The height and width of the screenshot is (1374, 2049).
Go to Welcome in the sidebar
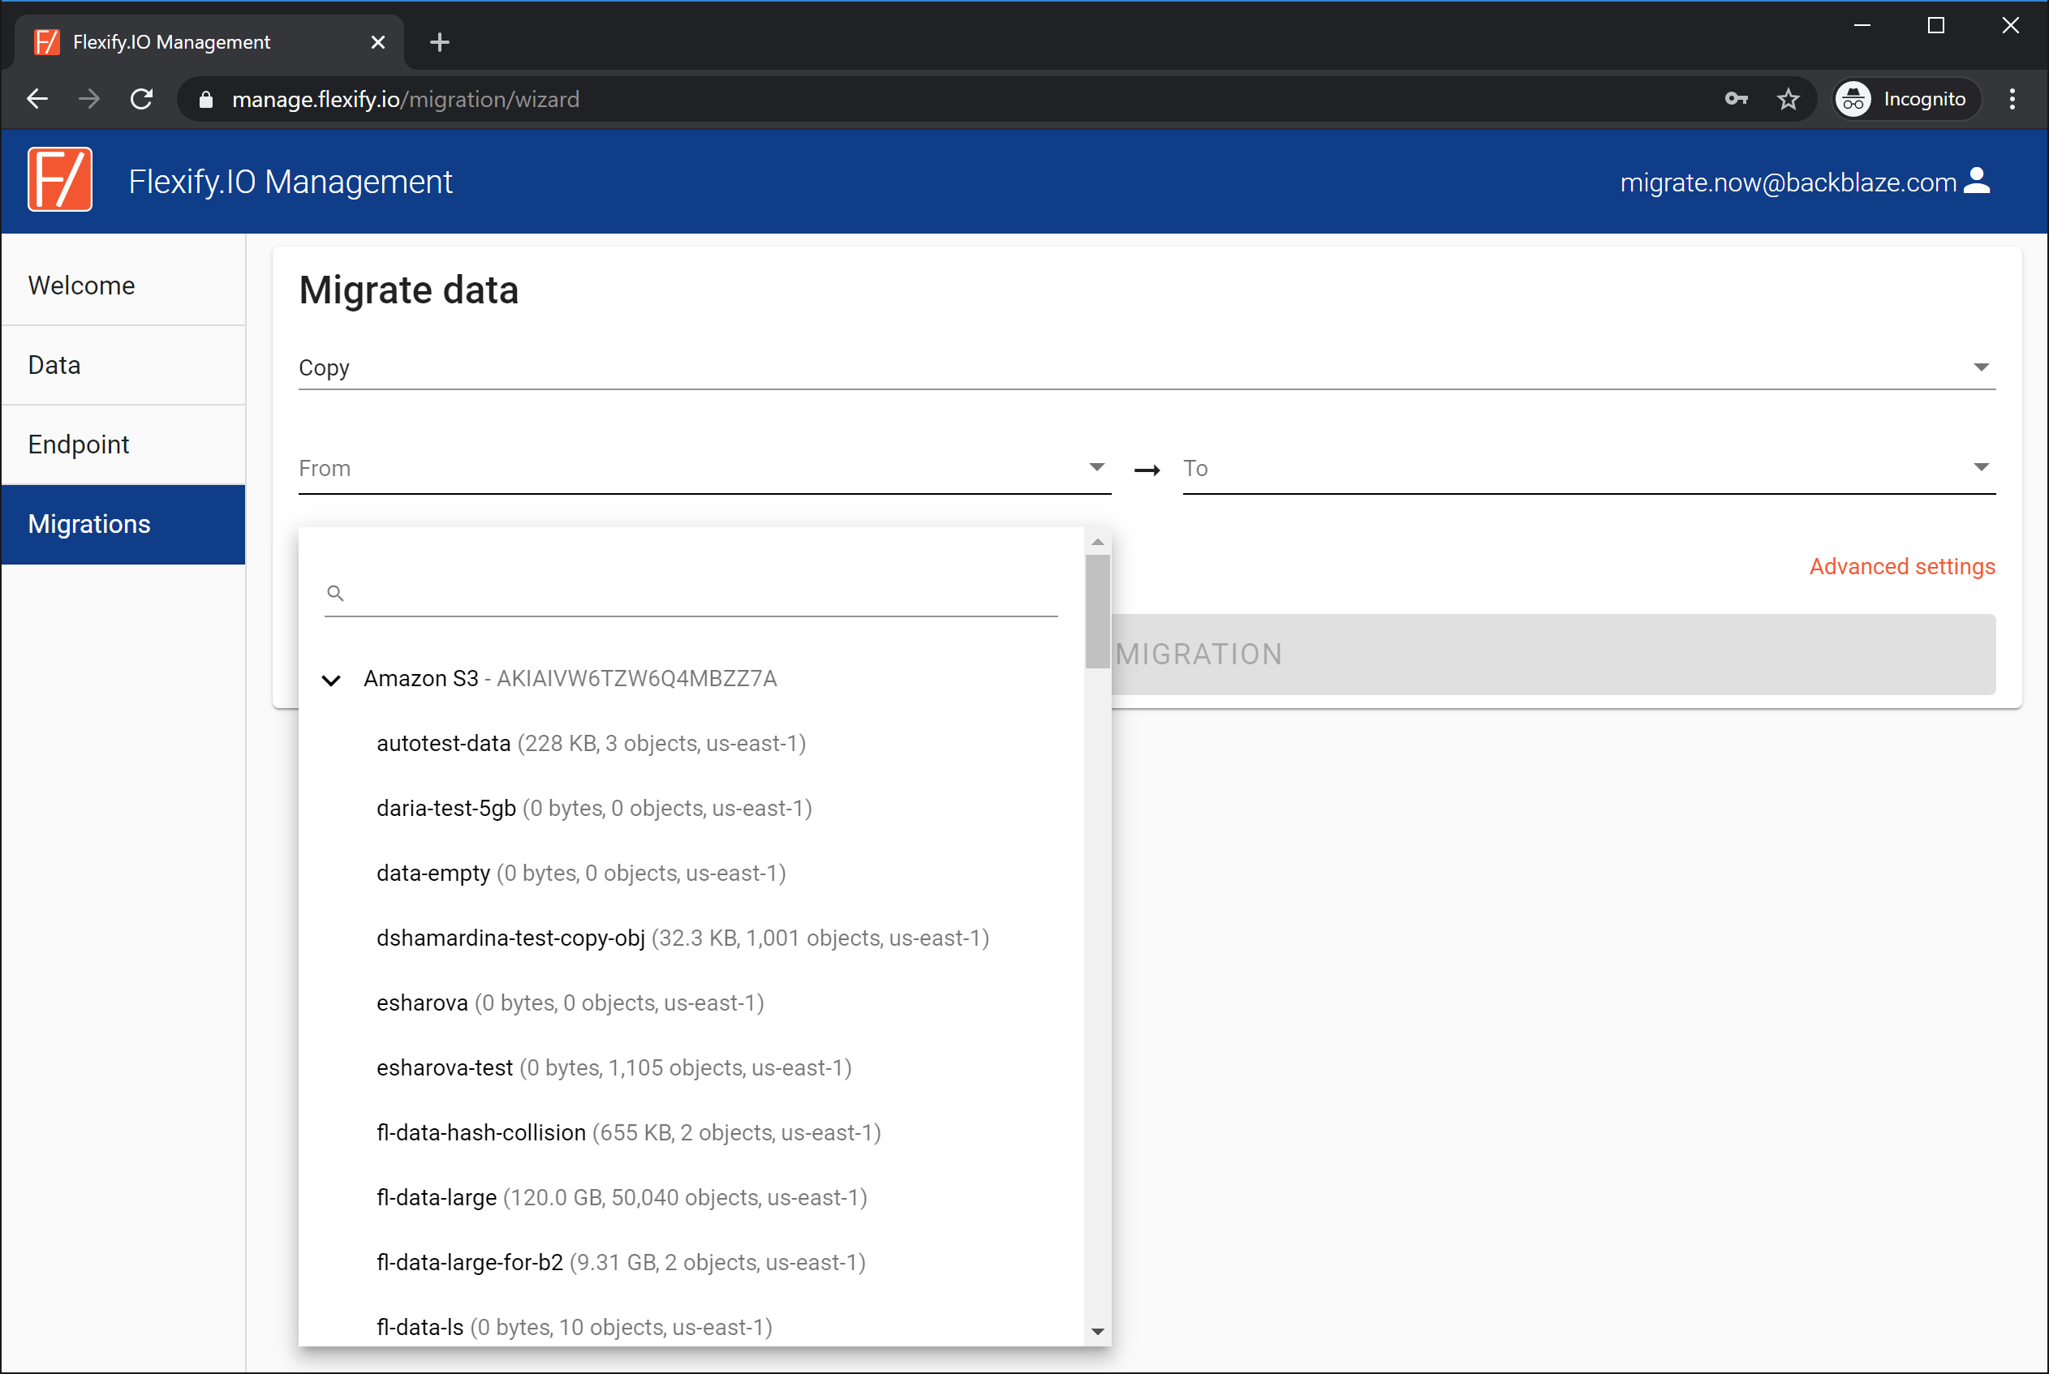[x=123, y=286]
